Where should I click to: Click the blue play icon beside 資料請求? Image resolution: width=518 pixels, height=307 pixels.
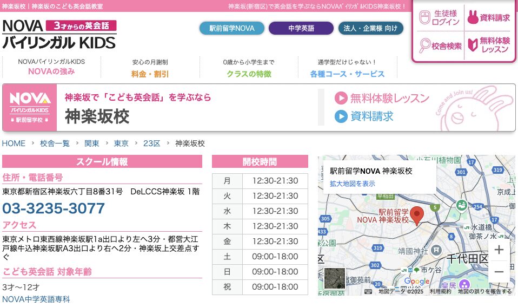pyautogui.click(x=341, y=116)
